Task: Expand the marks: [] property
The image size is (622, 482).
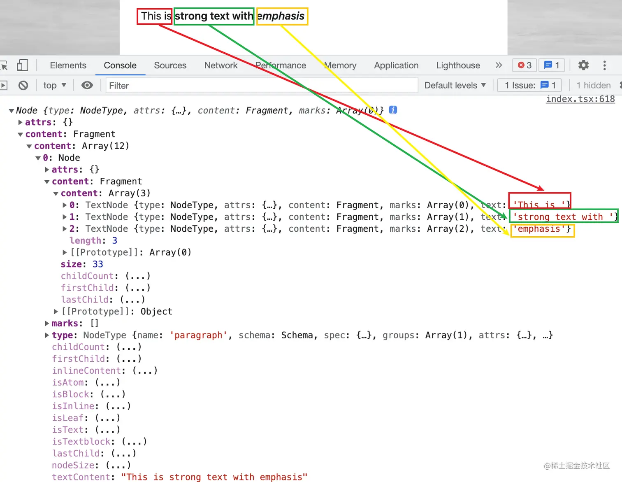Action: point(46,323)
